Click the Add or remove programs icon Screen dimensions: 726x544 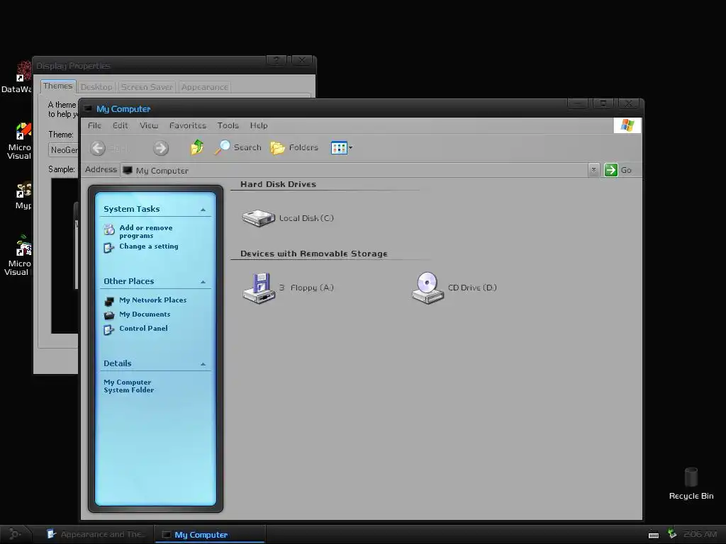[x=109, y=229]
